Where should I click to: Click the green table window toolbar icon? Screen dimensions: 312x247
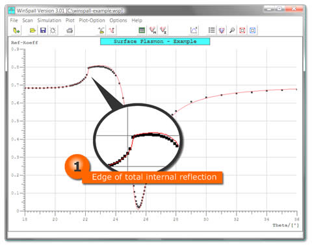click(142, 31)
